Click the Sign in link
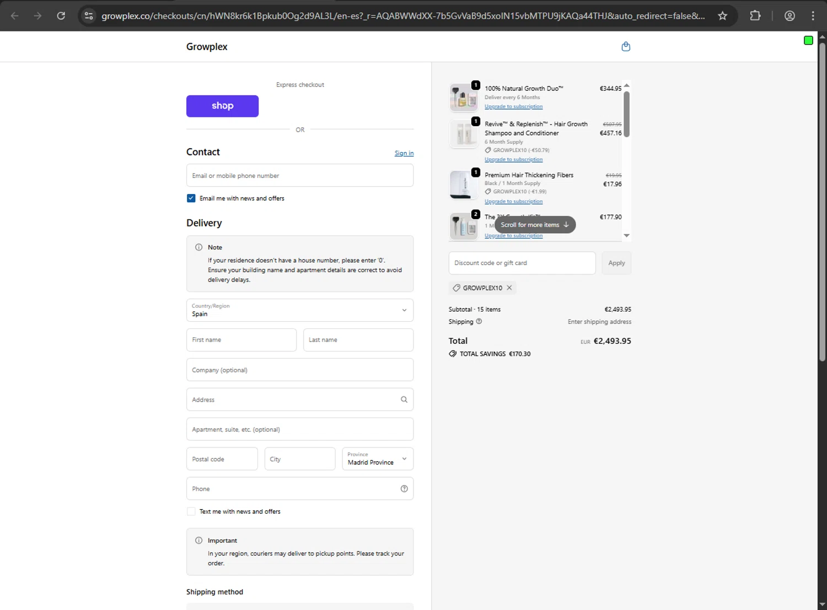 click(x=404, y=153)
